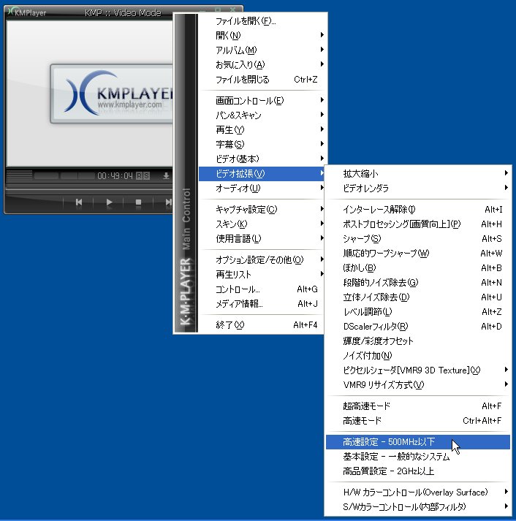
Task: Click the Stop button in the player
Action: pyautogui.click(x=139, y=202)
